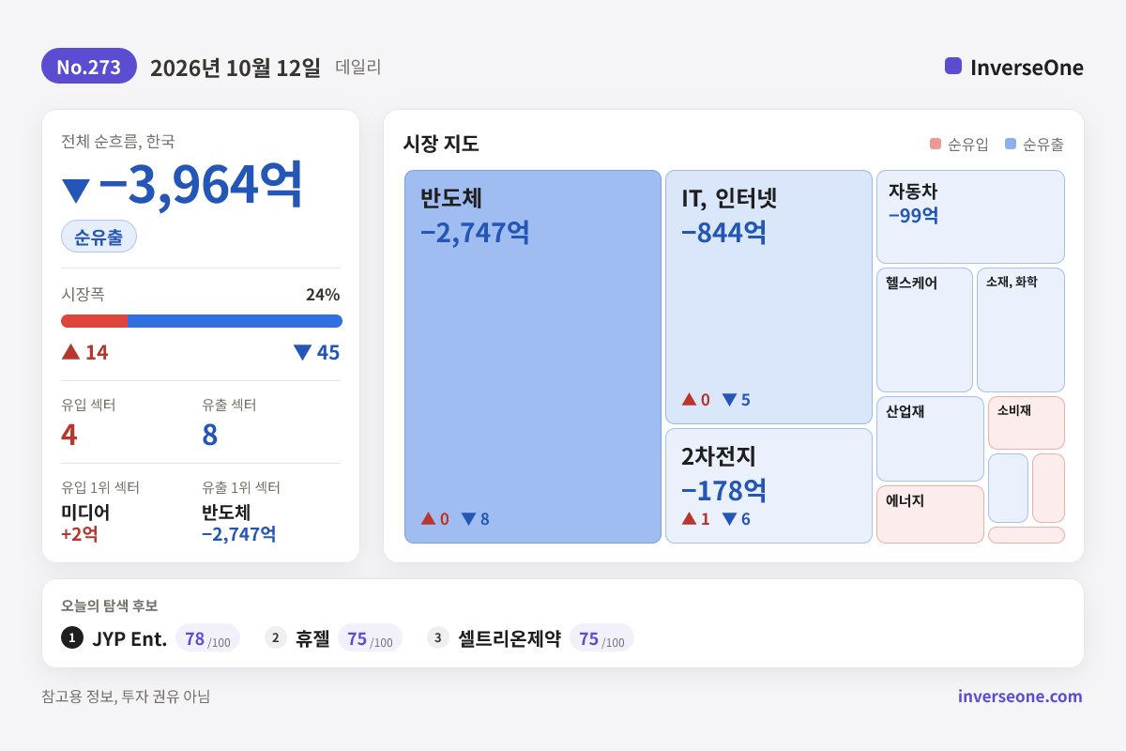
Task: Click 셀트리온제약's 75/100 score badge
Action: (601, 638)
